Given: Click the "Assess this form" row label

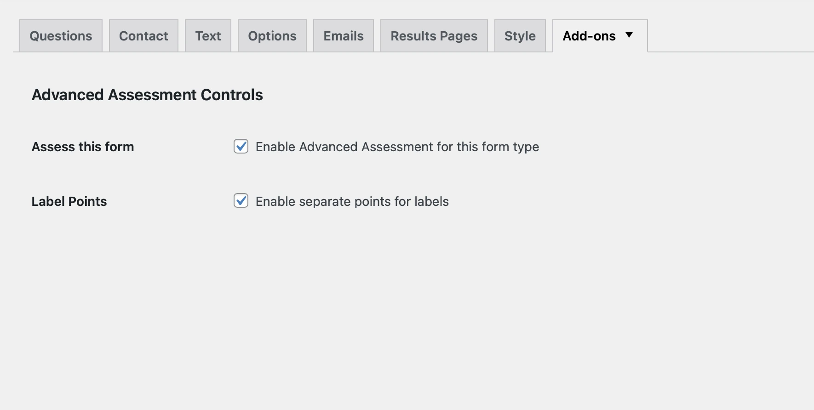Looking at the screenshot, I should [x=83, y=147].
